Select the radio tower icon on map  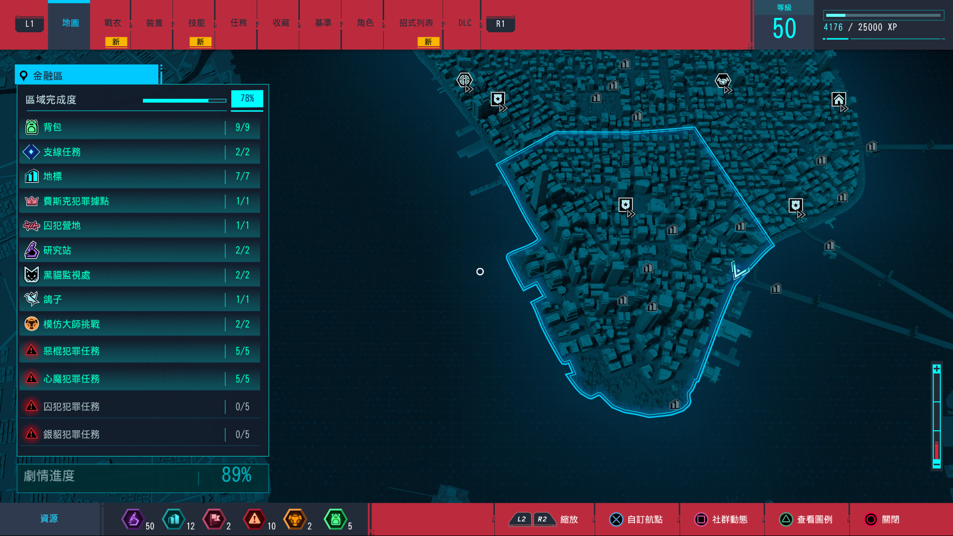pyautogui.click(x=464, y=80)
